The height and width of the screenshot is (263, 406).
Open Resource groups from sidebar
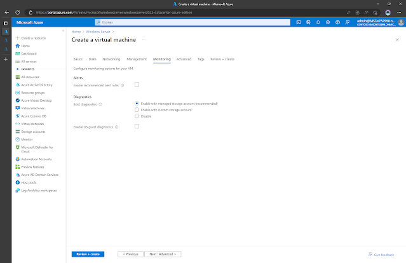[30, 93]
